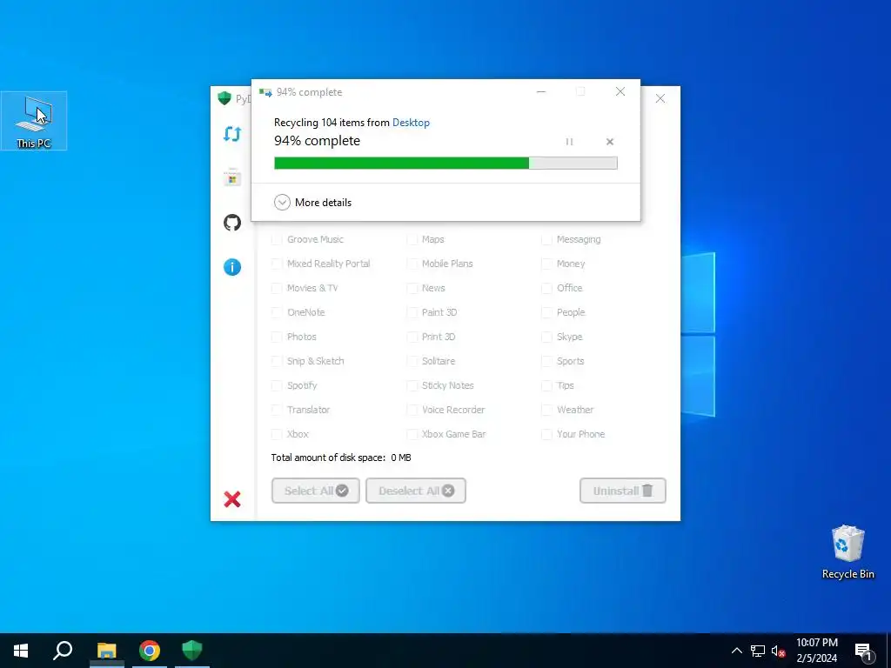The height and width of the screenshot is (668, 891).
Task: Close the 94% complete progress dialog
Action: pyautogui.click(x=620, y=91)
